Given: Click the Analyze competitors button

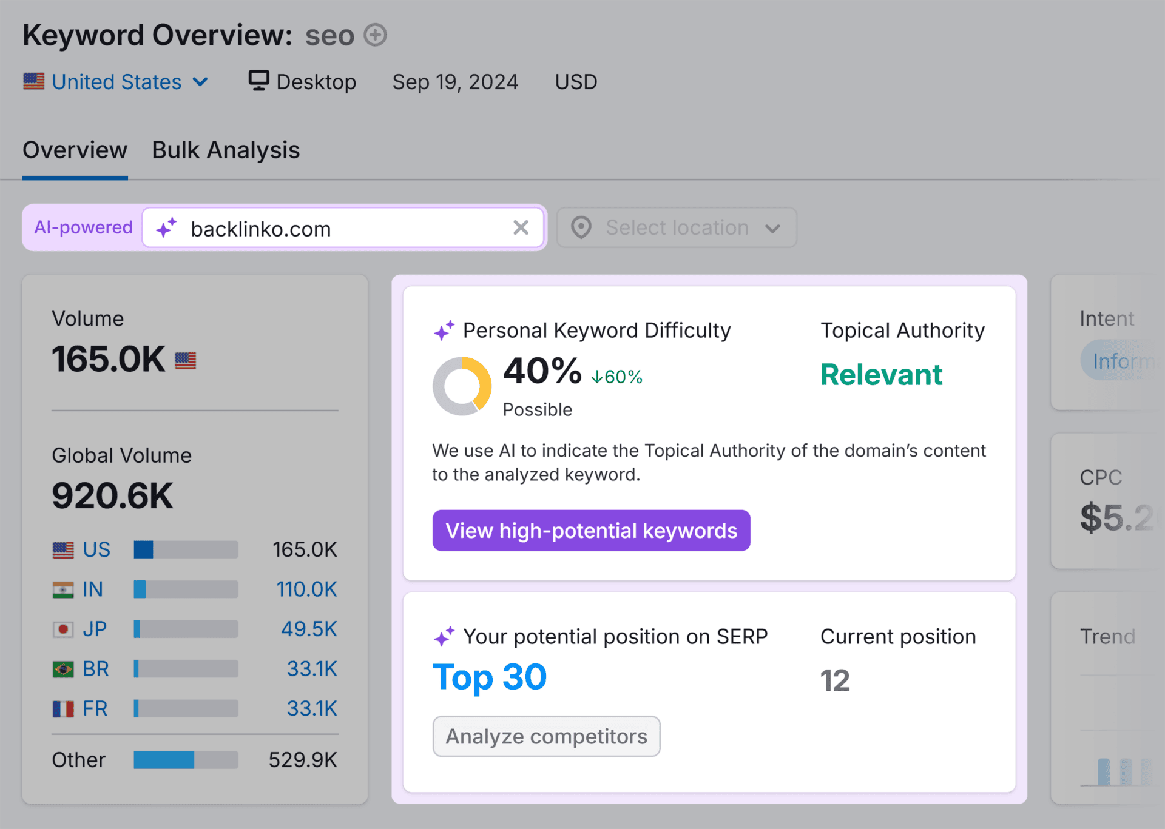Looking at the screenshot, I should point(545,736).
